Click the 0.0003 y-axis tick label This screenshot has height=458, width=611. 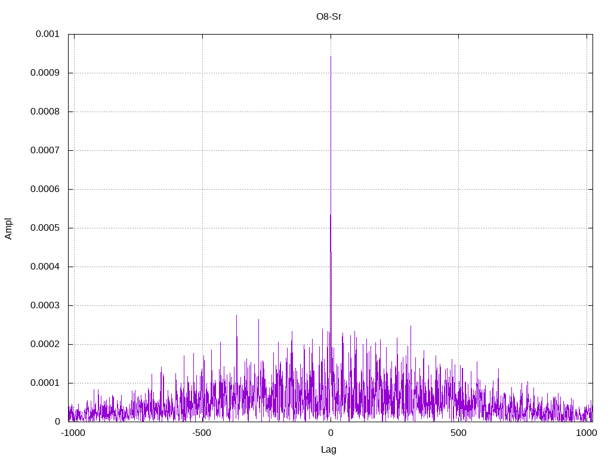click(45, 305)
